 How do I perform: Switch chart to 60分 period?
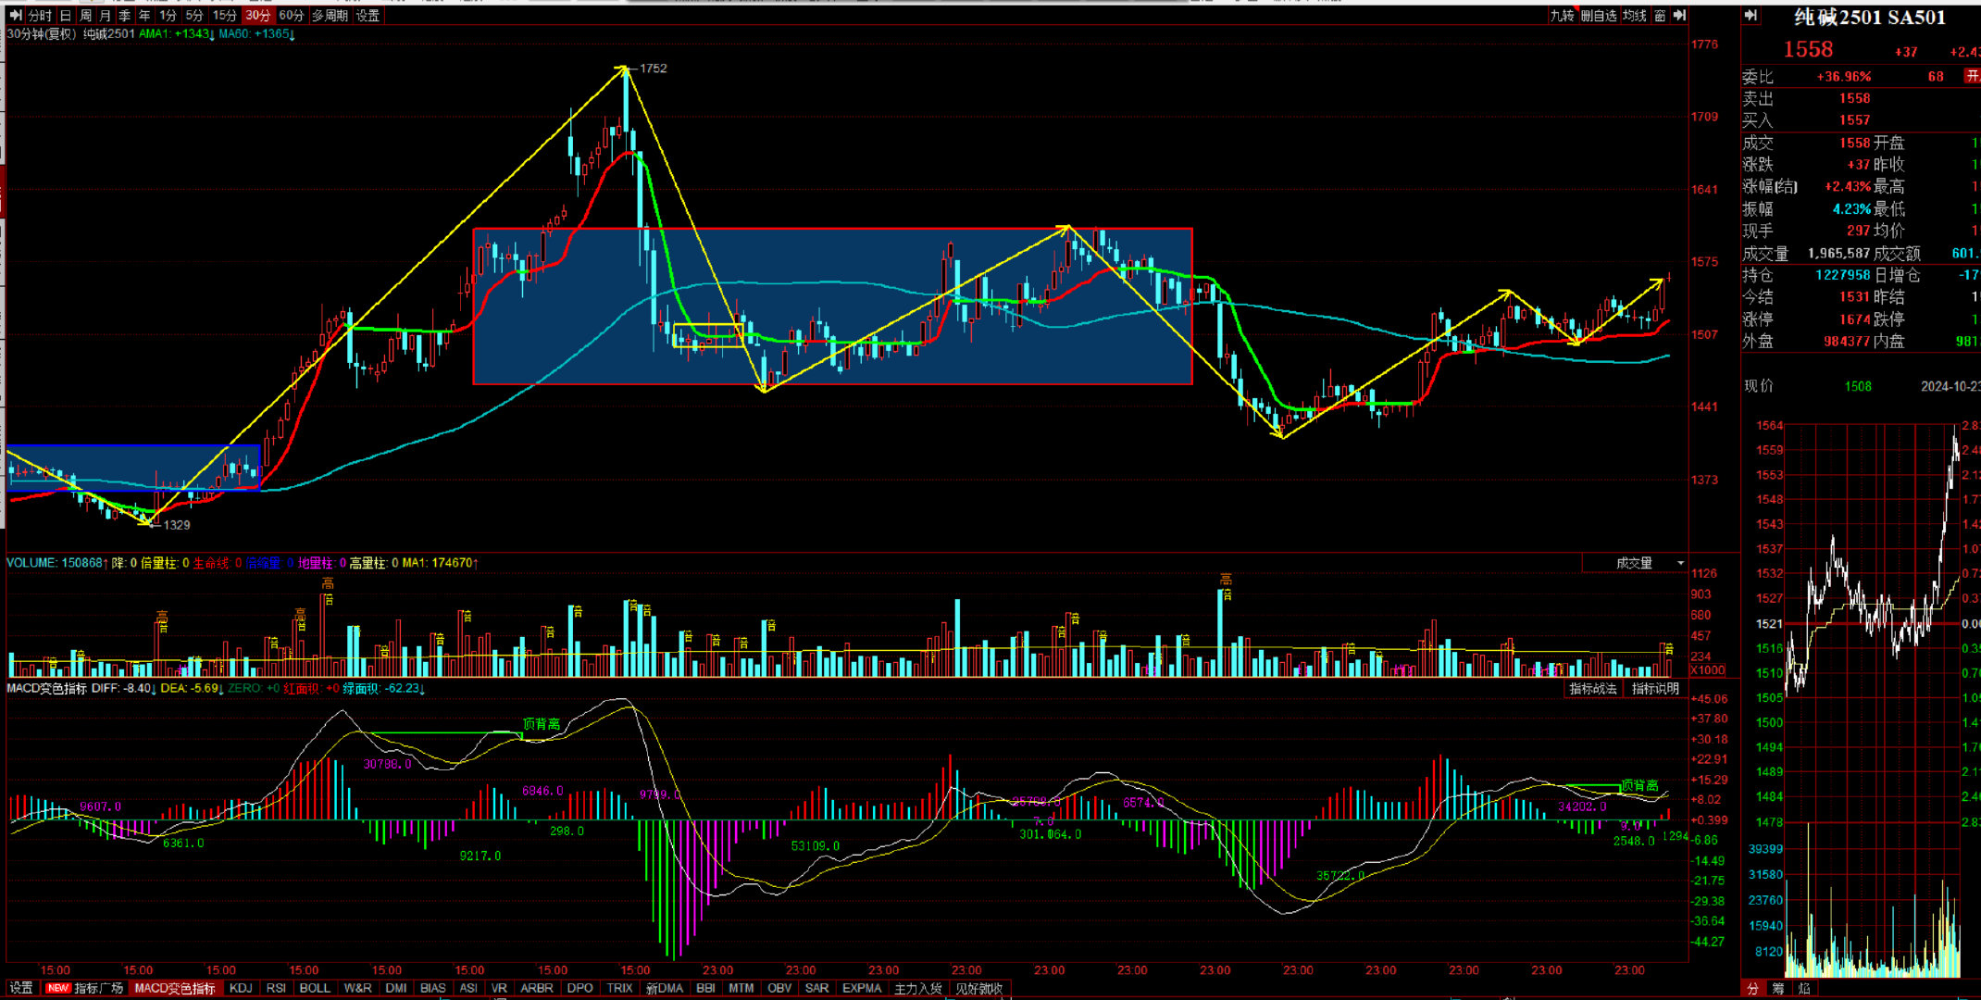[291, 16]
